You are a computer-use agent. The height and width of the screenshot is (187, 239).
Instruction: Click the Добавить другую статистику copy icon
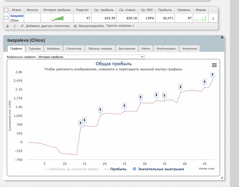tap(22, 26)
